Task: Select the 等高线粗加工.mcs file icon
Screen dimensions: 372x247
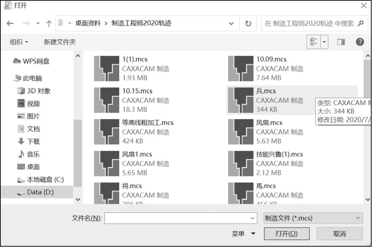Action: point(107,132)
